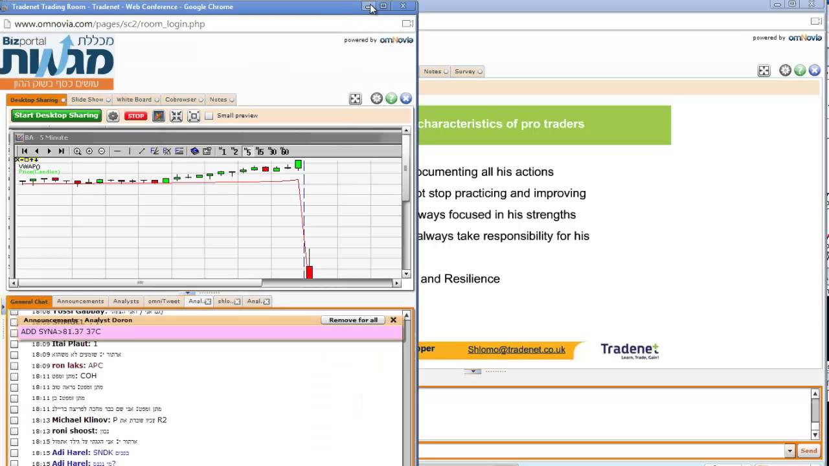
Task: Check the box beside ron laks APC
Action: [14, 366]
